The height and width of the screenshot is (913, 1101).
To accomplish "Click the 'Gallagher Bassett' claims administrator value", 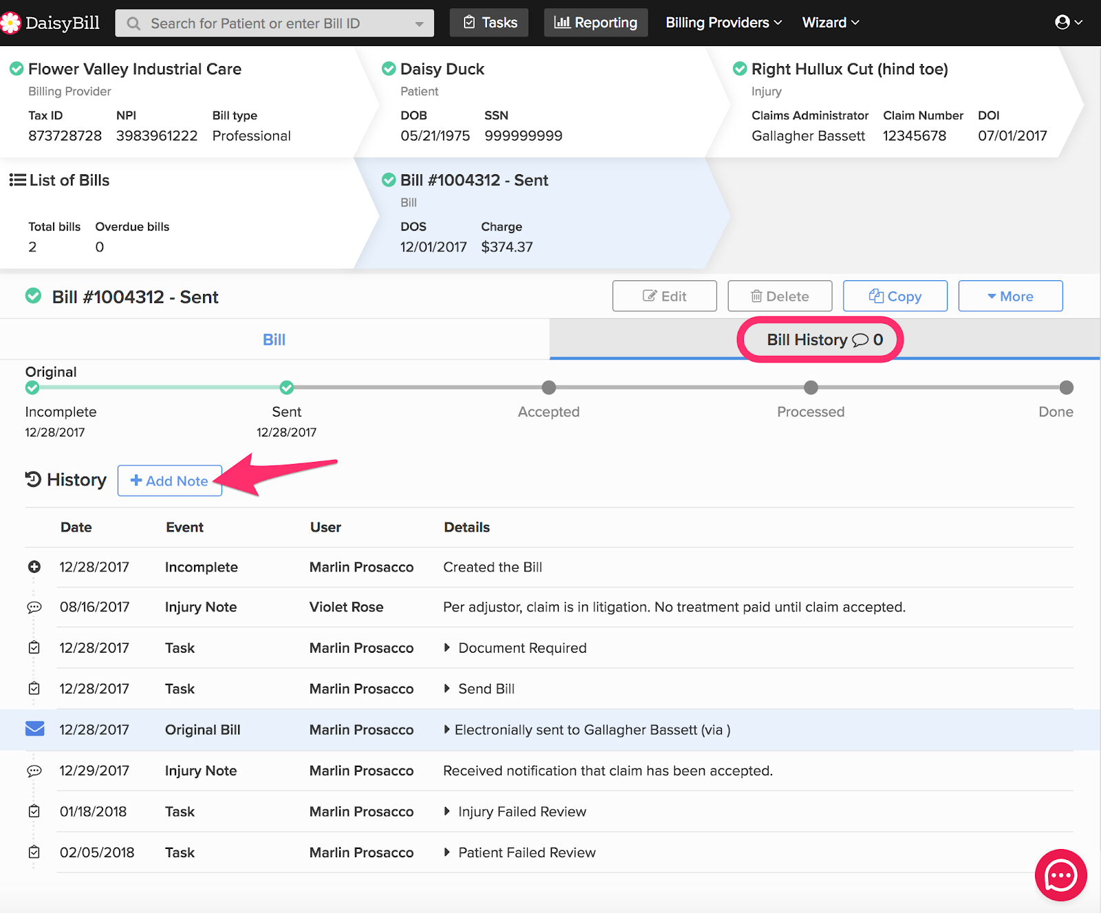I will (x=809, y=136).
